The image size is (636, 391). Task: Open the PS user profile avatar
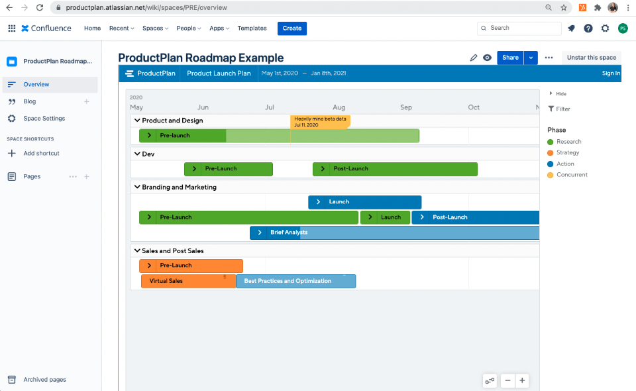pyautogui.click(x=623, y=28)
